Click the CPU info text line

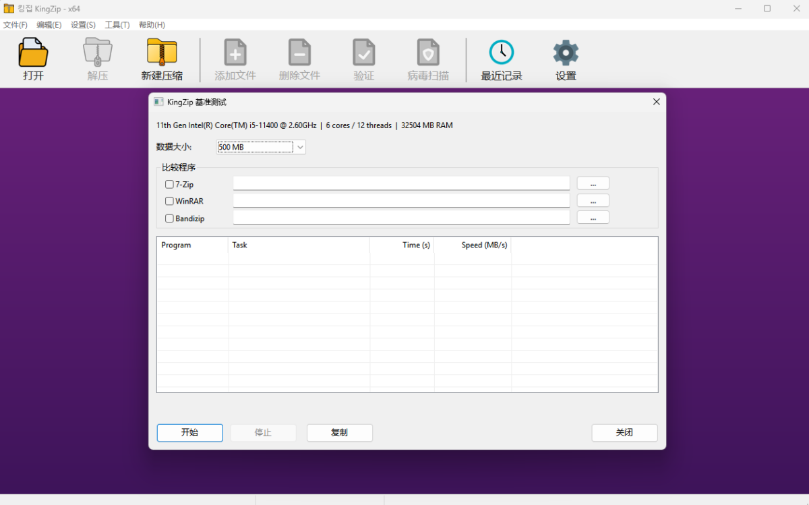(304, 125)
